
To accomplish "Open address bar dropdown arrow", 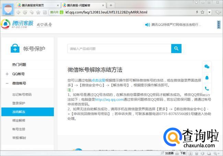I will [x=209, y=12].
